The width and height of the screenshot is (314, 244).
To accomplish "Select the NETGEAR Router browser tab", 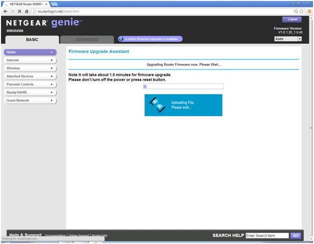I will 25,4.
